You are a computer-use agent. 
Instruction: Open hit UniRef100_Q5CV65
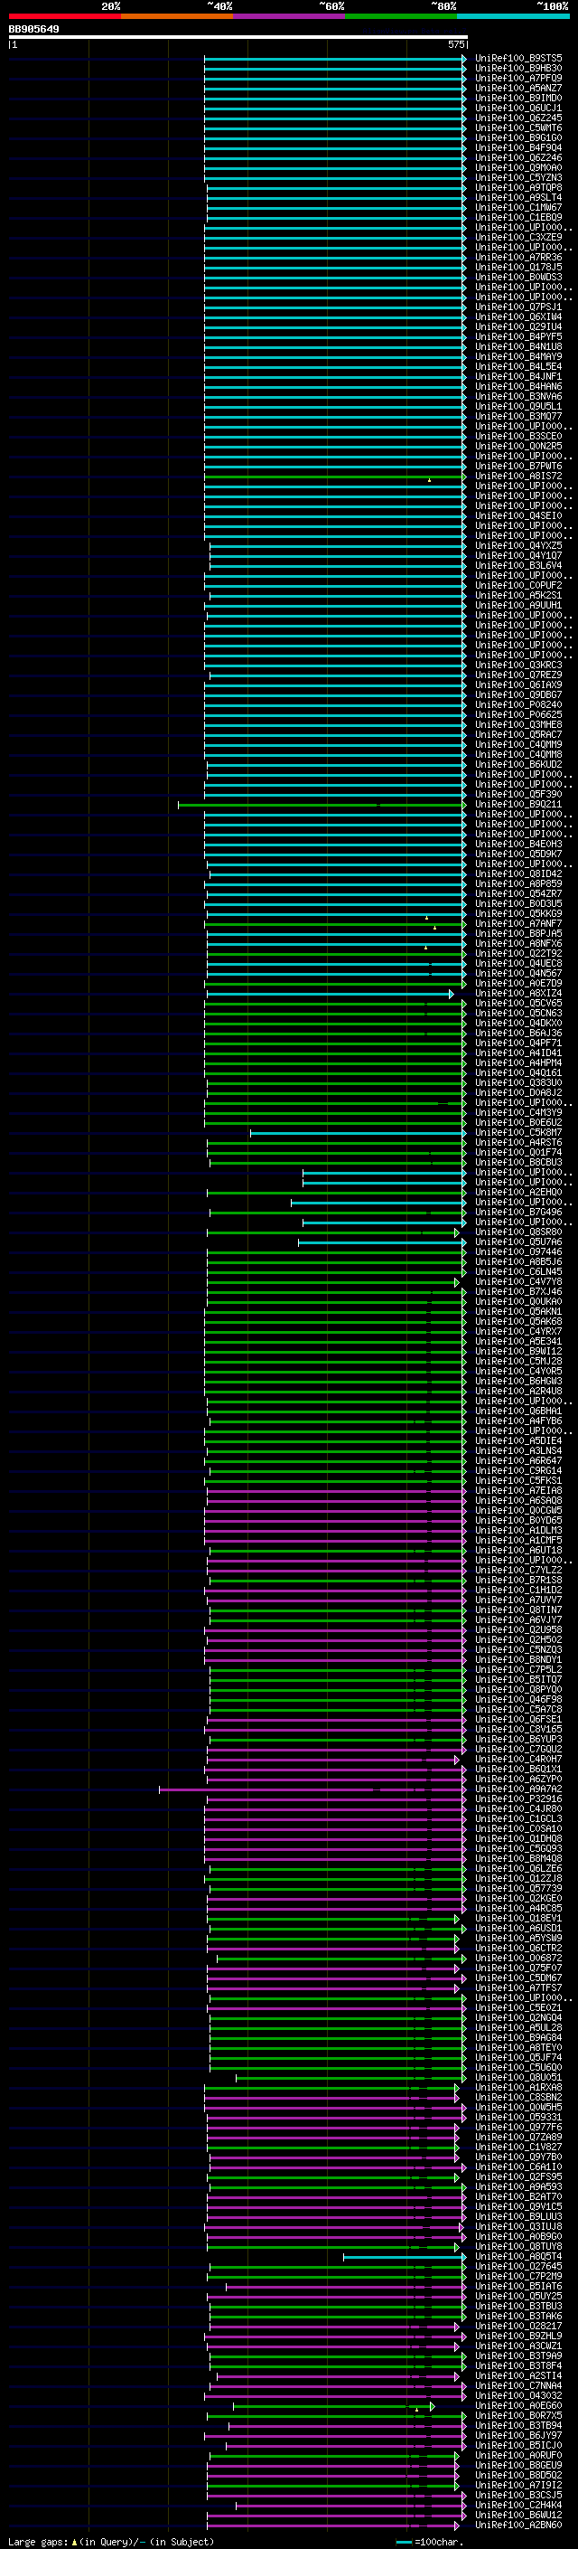pos(518,1004)
